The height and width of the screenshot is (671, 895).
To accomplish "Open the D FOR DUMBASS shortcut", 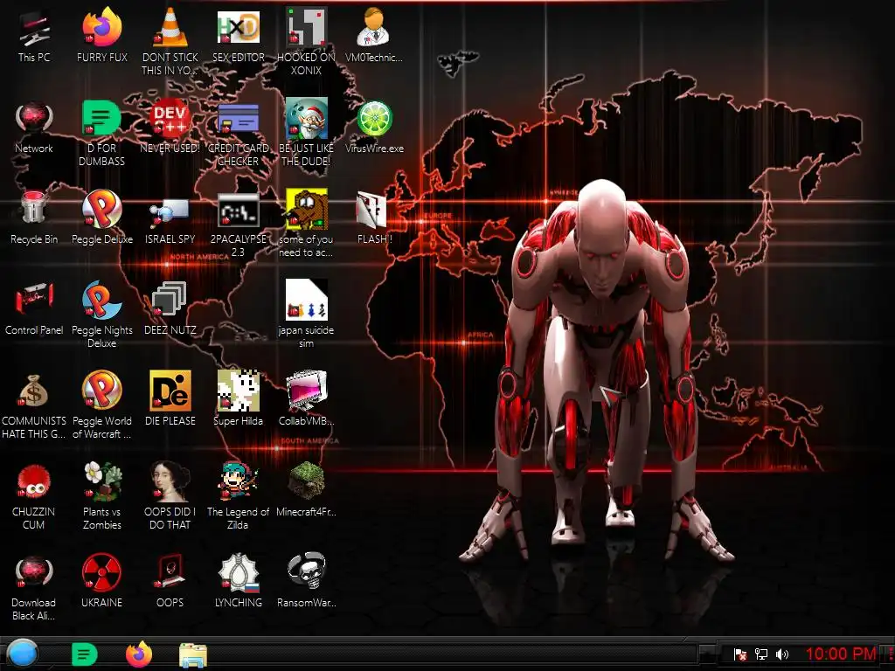I will [x=101, y=118].
